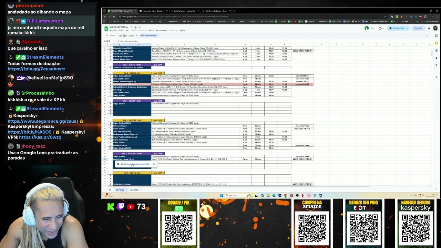Open the 'Todos os favoritos' bookmarks folder
The width and height of the screenshot is (441, 248).
[431, 21]
